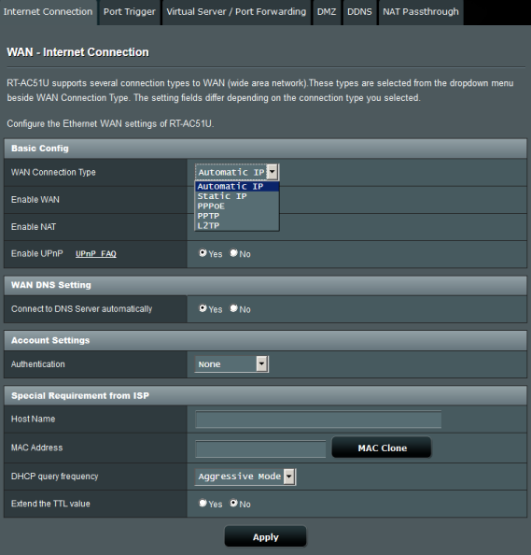Select Static IP connection type
Image resolution: width=531 pixels, height=555 pixels.
pos(237,196)
